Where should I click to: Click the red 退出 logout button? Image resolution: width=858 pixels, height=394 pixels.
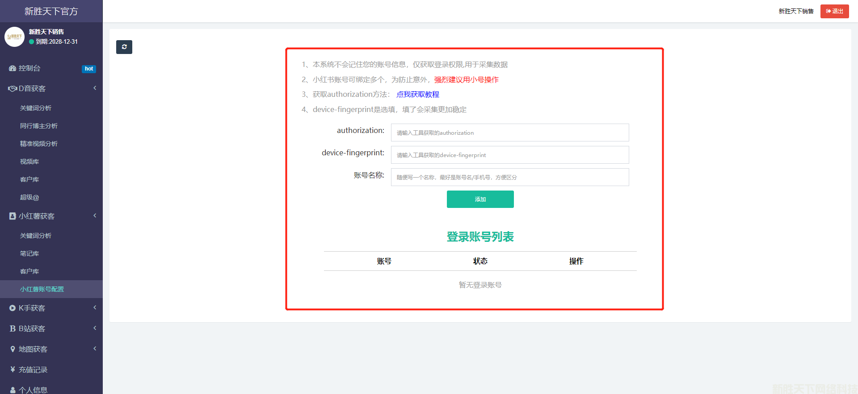point(834,11)
